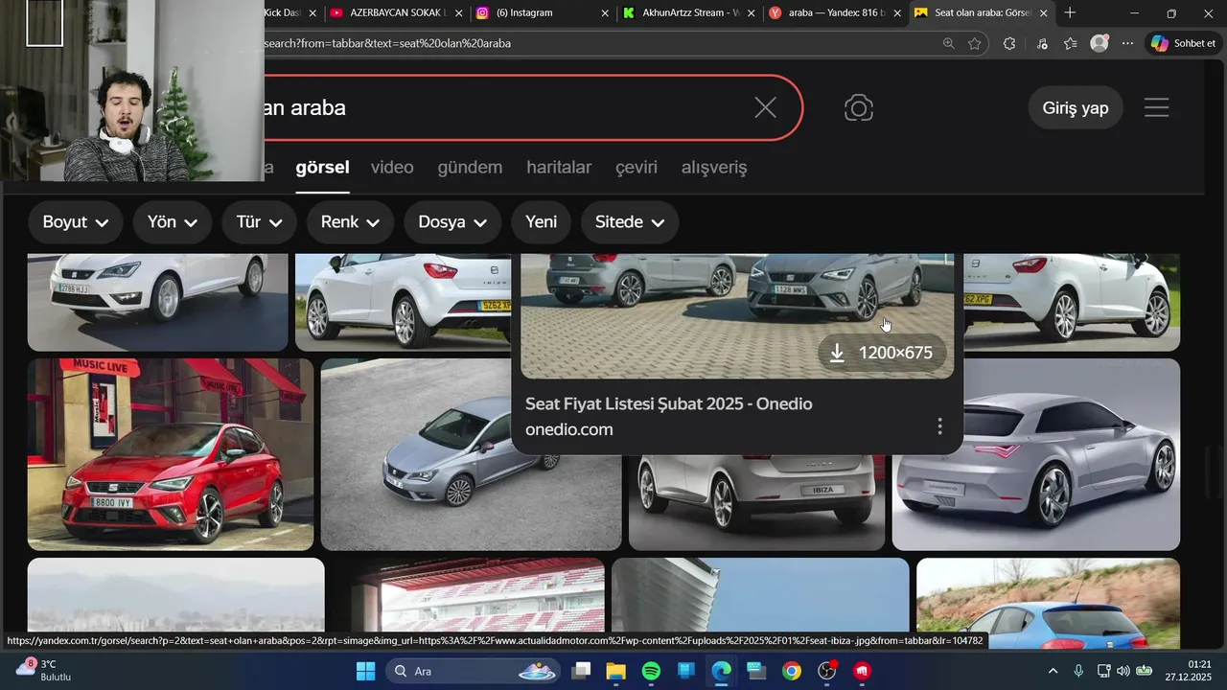The image size is (1227, 690).
Task: Open OBS Studio from taskbar
Action: (826, 671)
